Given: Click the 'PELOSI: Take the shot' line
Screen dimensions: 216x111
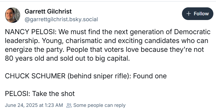Looking at the screenshot, I should tap(40, 94).
